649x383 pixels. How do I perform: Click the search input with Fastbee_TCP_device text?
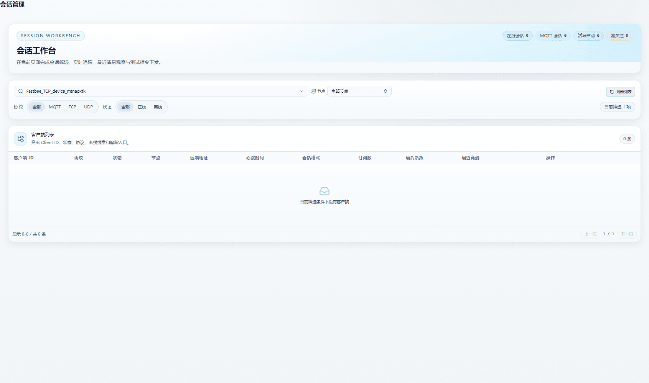coord(160,91)
